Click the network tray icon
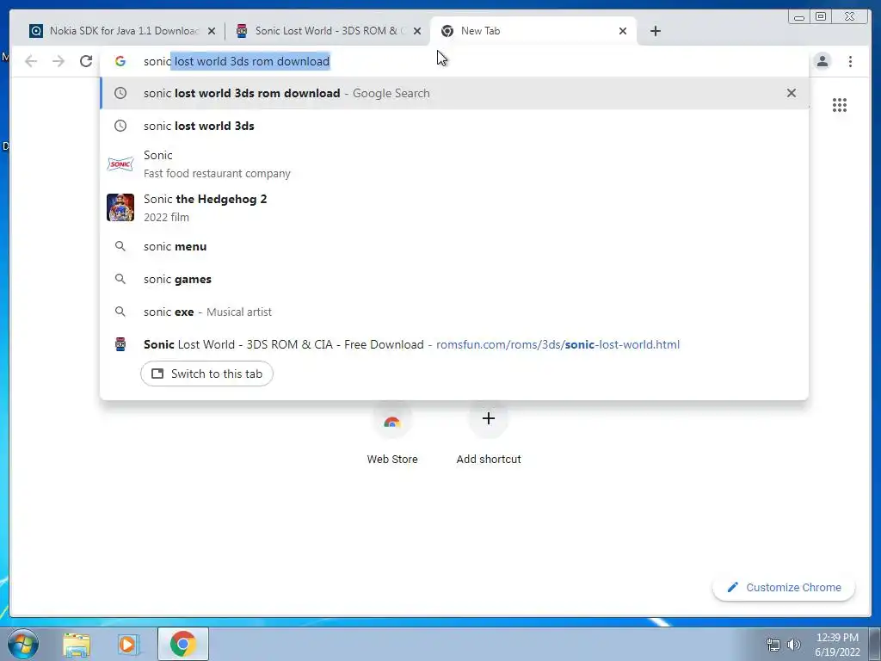 773,645
